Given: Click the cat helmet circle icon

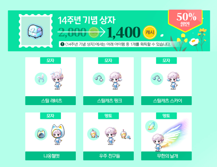Looking at the screenshot, I should point(41,134).
